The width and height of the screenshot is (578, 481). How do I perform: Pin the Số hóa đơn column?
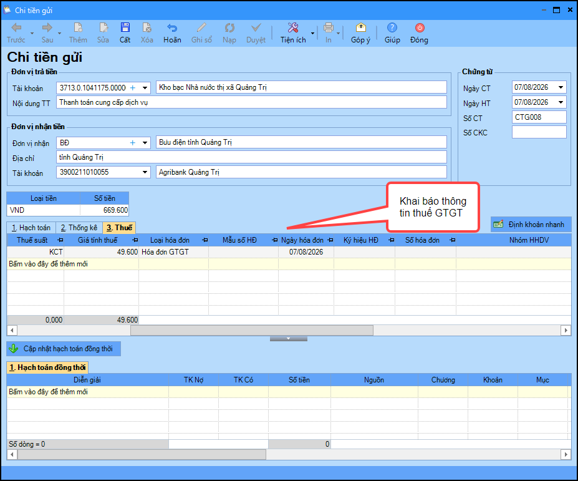coord(453,240)
